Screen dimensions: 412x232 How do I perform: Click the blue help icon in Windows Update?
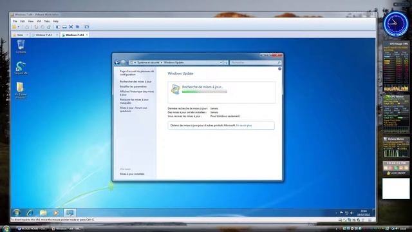click(280, 69)
